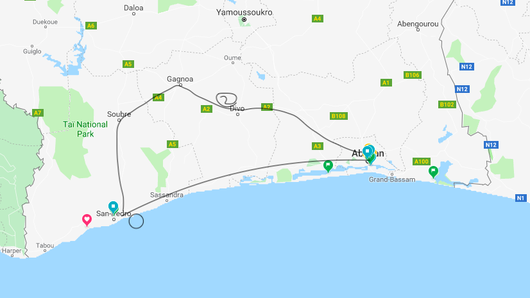Open the Taï National Park label
530x298 pixels.
click(85, 129)
